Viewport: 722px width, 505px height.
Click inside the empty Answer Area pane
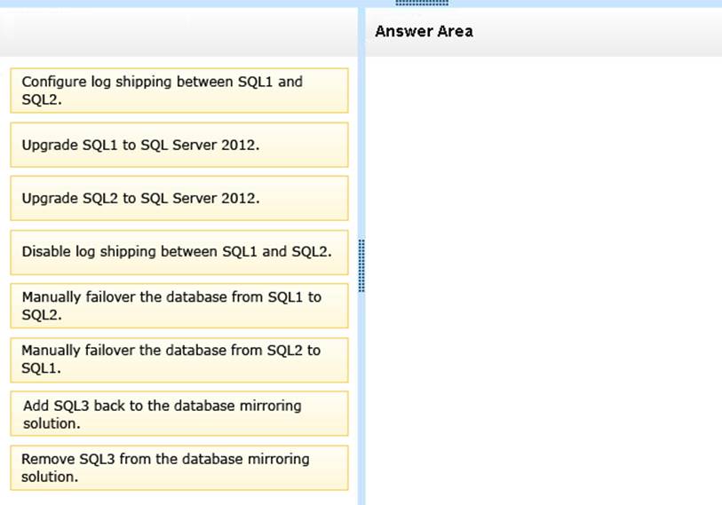click(542, 266)
